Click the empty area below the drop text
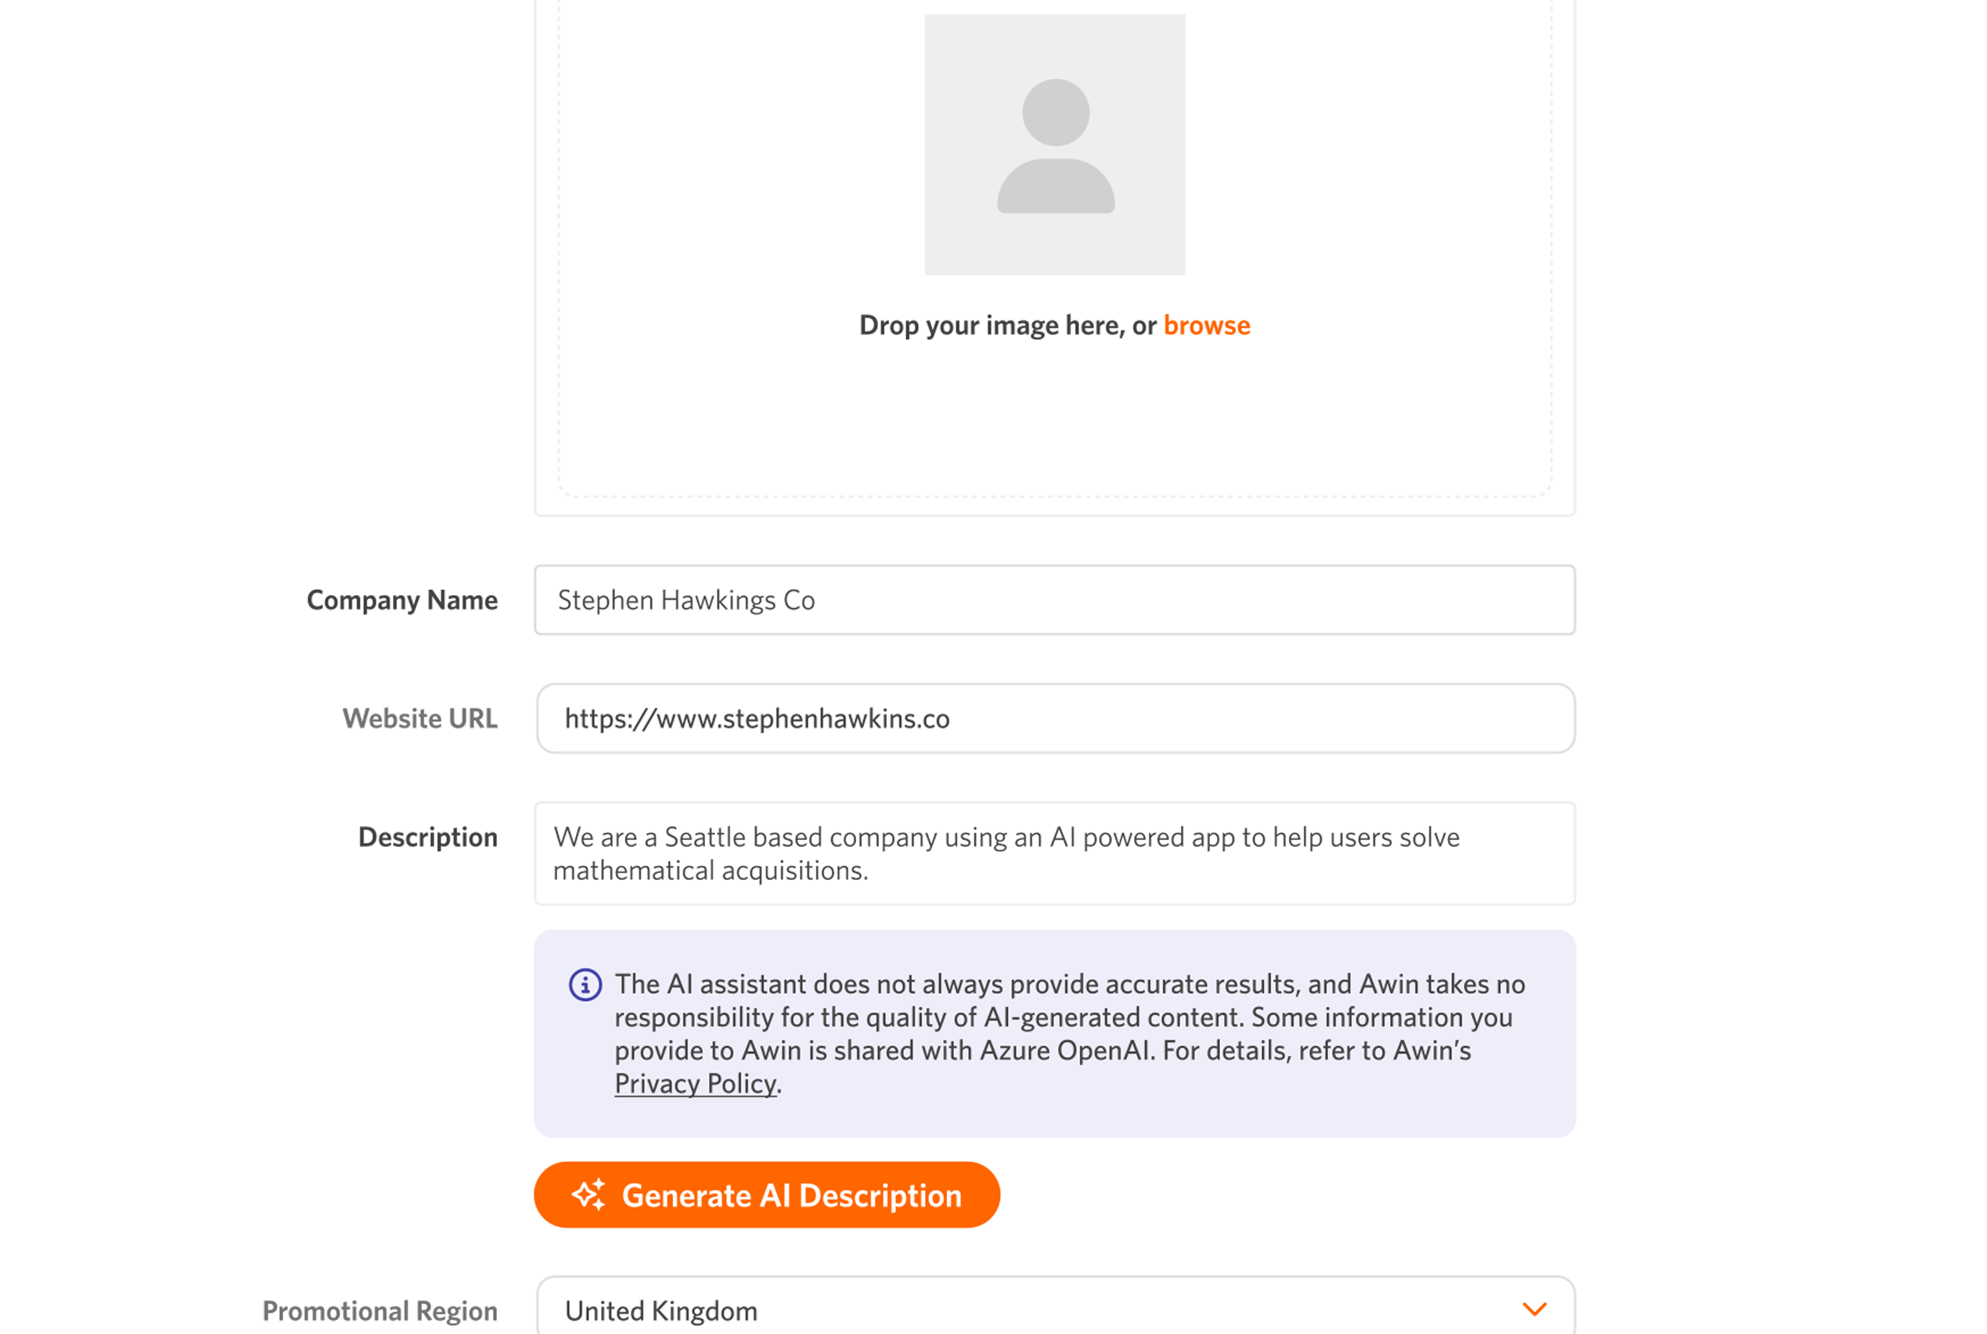The height and width of the screenshot is (1334, 1987). [x=1054, y=416]
